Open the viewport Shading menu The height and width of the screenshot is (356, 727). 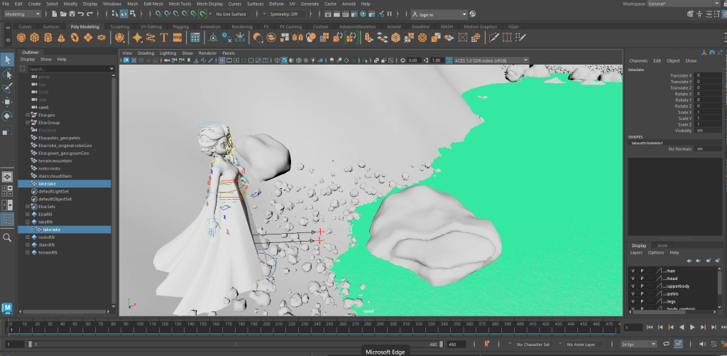146,53
